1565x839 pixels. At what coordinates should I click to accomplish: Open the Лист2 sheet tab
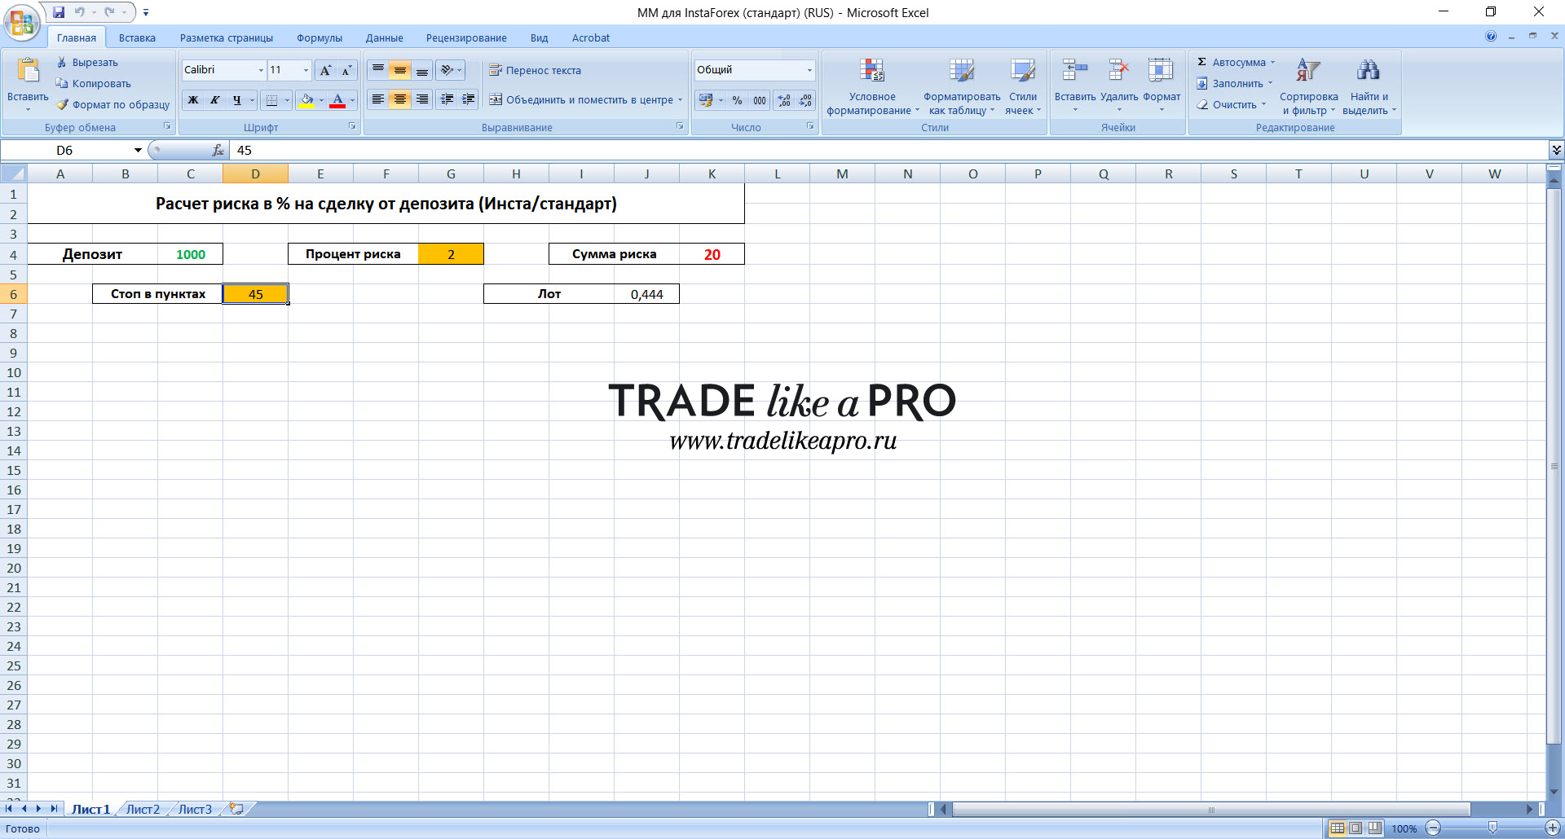click(143, 809)
